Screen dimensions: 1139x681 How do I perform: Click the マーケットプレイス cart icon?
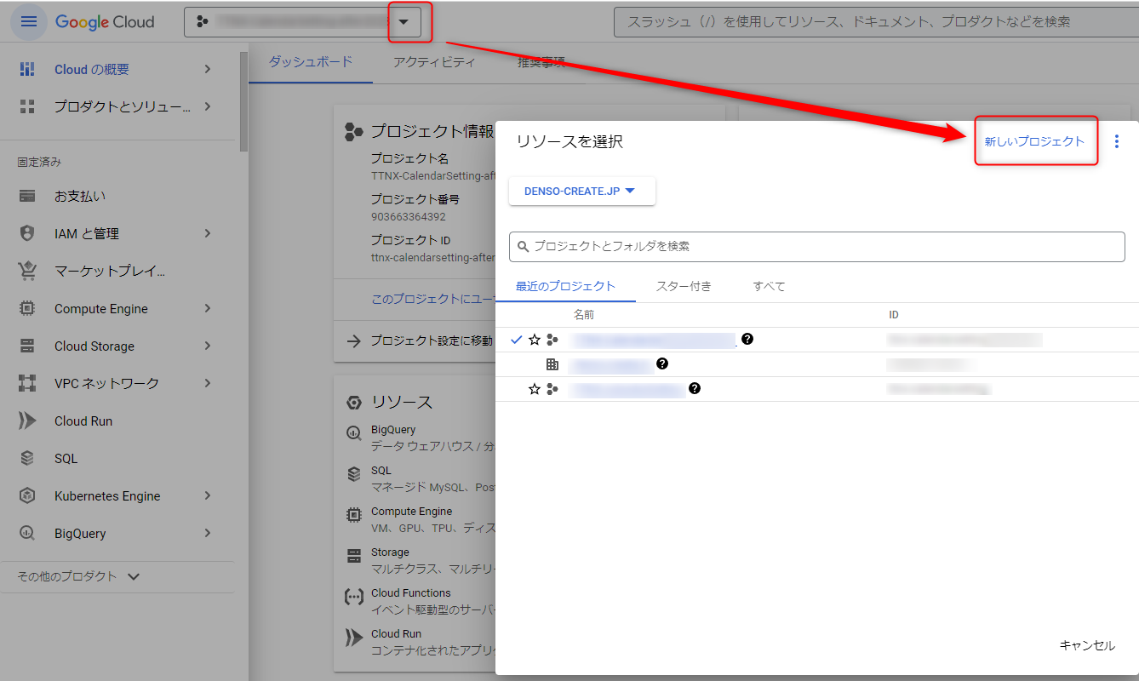[x=27, y=272]
